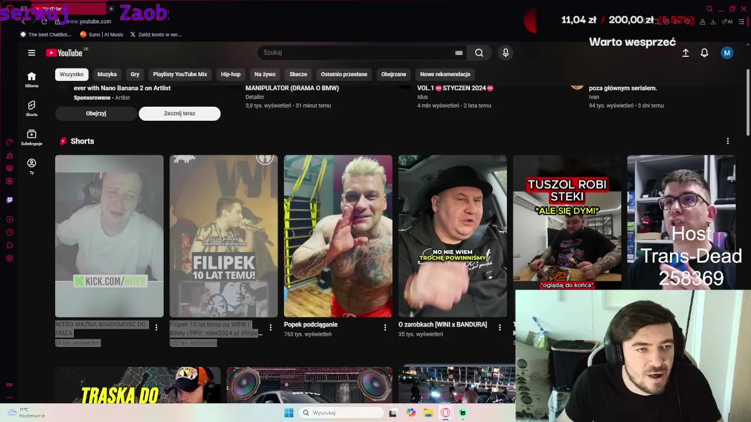Screen dimensions: 751x422
Task: Select the Na żywo filter chip
Action: tap(265, 74)
